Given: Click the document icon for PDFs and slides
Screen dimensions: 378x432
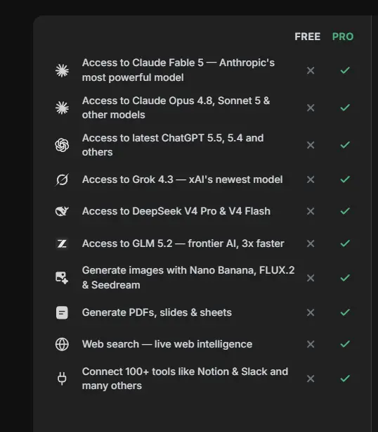Looking at the screenshot, I should (62, 312).
